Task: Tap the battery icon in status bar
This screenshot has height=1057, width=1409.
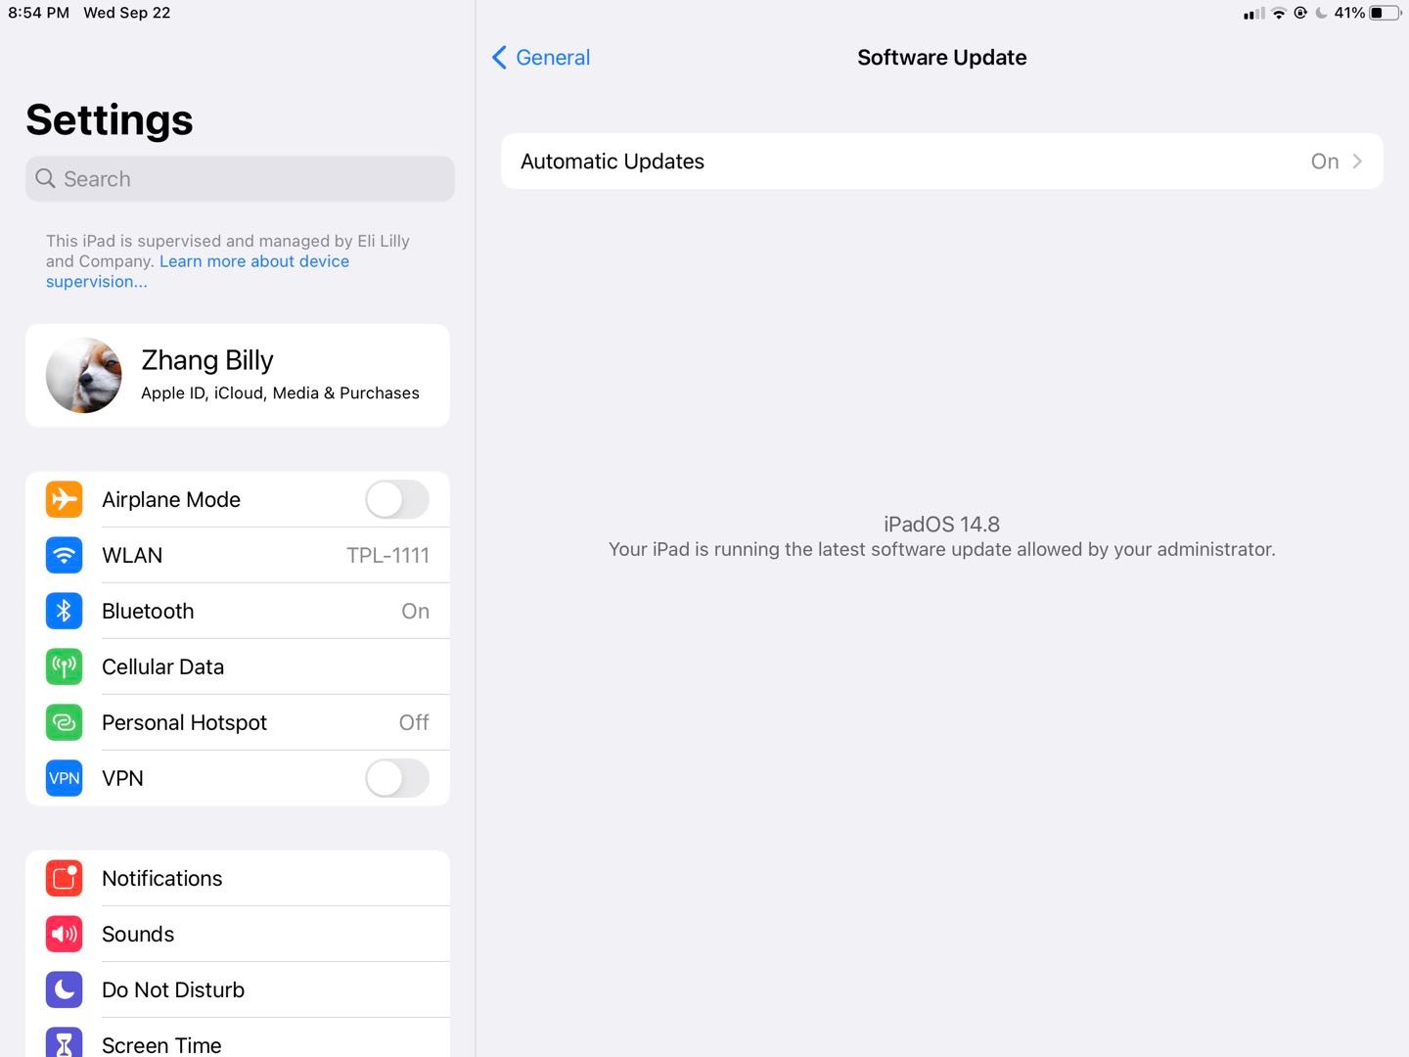Action: pyautogui.click(x=1385, y=13)
